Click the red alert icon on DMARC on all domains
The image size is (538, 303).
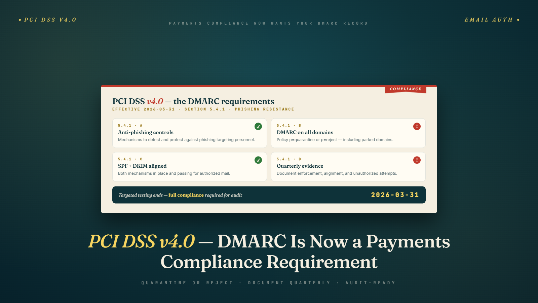tap(417, 126)
